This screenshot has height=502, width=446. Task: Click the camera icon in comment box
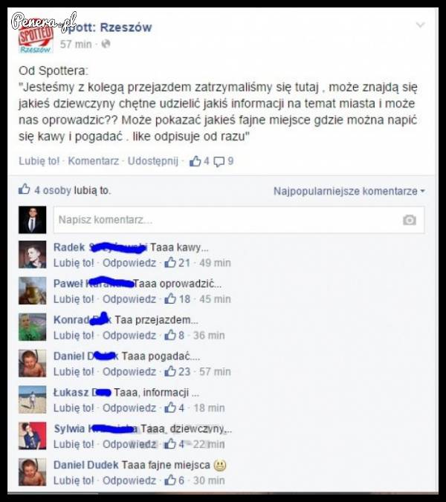(x=409, y=220)
